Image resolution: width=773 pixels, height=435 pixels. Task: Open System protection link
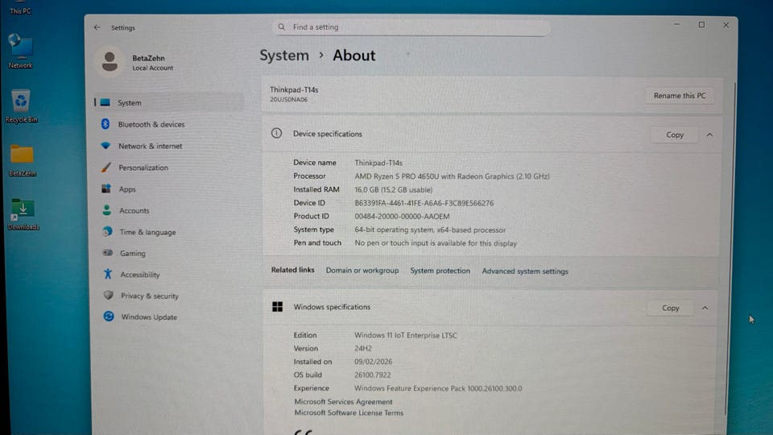click(440, 271)
